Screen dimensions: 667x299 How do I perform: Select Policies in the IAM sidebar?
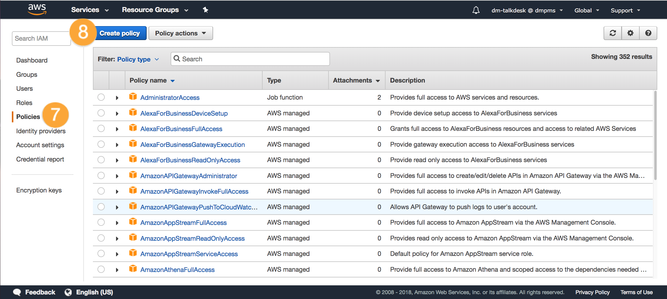coord(28,117)
